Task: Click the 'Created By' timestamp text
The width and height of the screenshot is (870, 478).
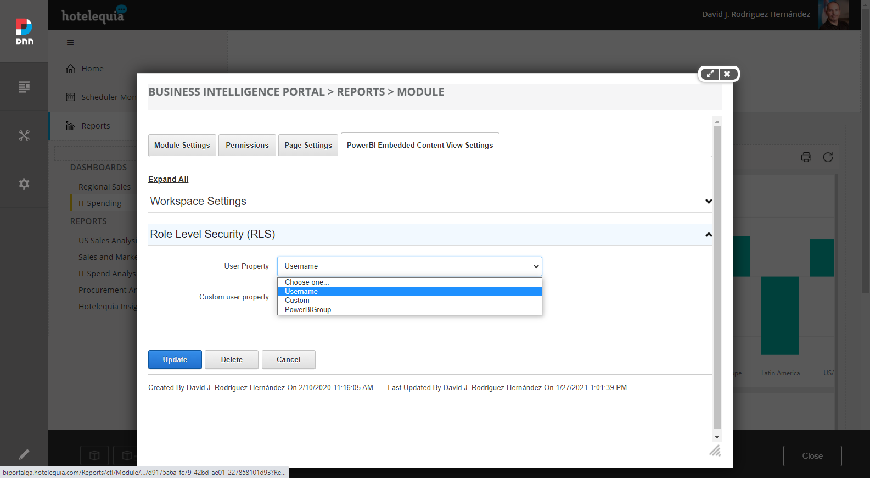Action: pyautogui.click(x=261, y=388)
